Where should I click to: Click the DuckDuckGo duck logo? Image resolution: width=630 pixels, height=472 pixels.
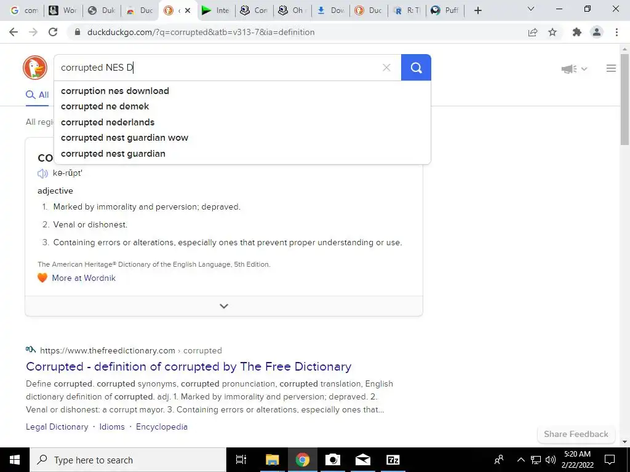(35, 68)
